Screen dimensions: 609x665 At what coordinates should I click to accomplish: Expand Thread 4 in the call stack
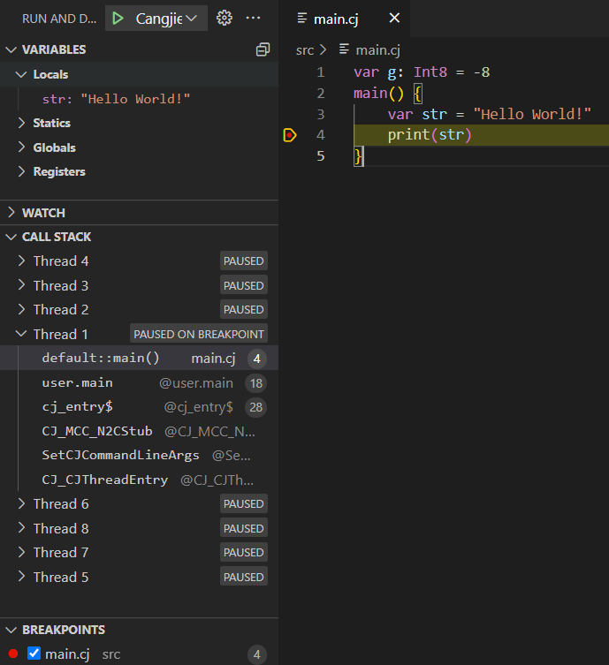60,261
